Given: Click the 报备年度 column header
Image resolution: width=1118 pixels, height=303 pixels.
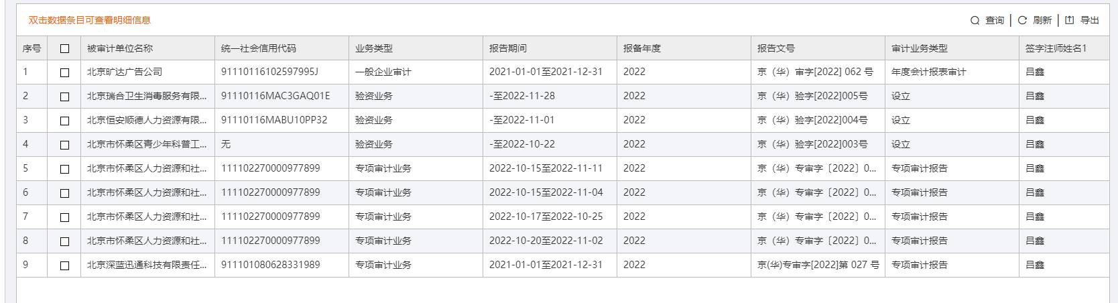Looking at the screenshot, I should pyautogui.click(x=642, y=48).
